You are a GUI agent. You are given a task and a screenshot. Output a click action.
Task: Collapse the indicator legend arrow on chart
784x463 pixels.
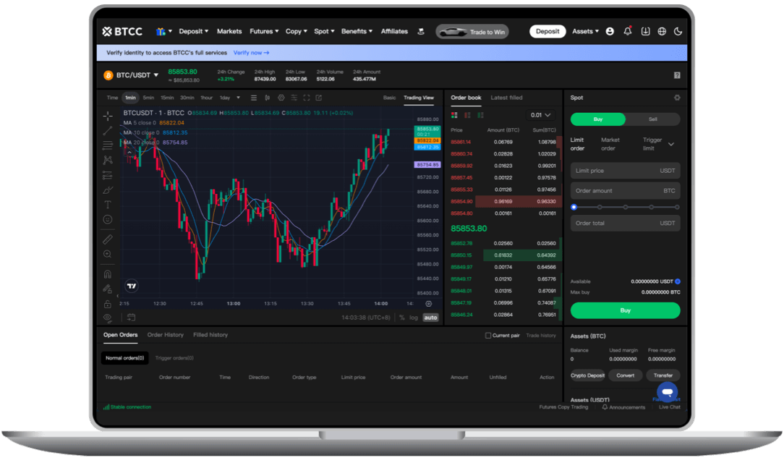(x=129, y=153)
